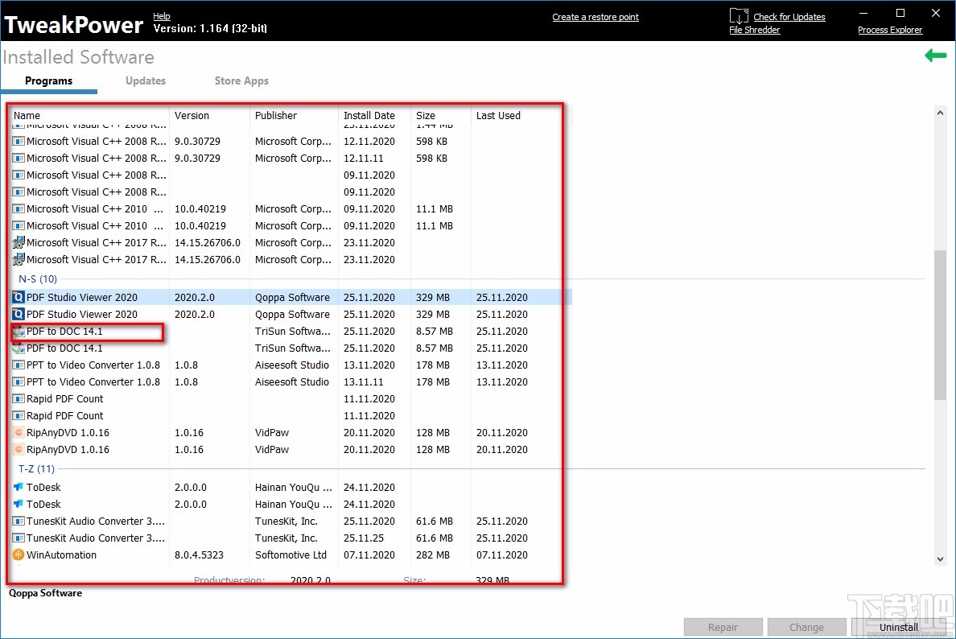Sort by the Last Used column header
956x639 pixels.
coord(498,116)
